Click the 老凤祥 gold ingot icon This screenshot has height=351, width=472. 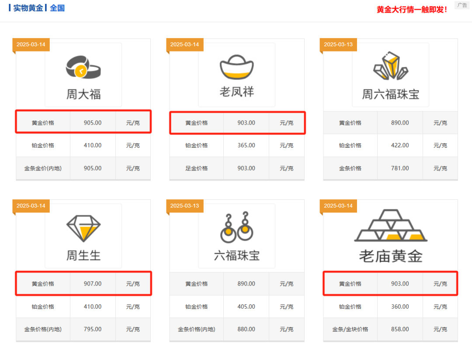pyautogui.click(x=236, y=67)
